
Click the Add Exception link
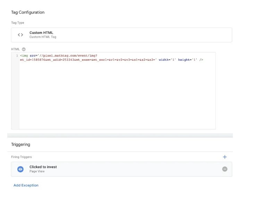26,185
